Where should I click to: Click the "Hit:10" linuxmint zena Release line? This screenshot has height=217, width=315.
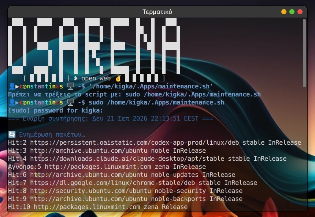click(x=98, y=206)
